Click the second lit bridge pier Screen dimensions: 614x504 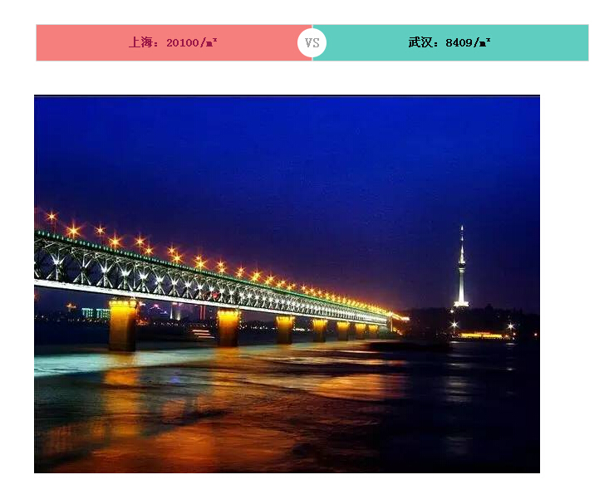point(228,327)
